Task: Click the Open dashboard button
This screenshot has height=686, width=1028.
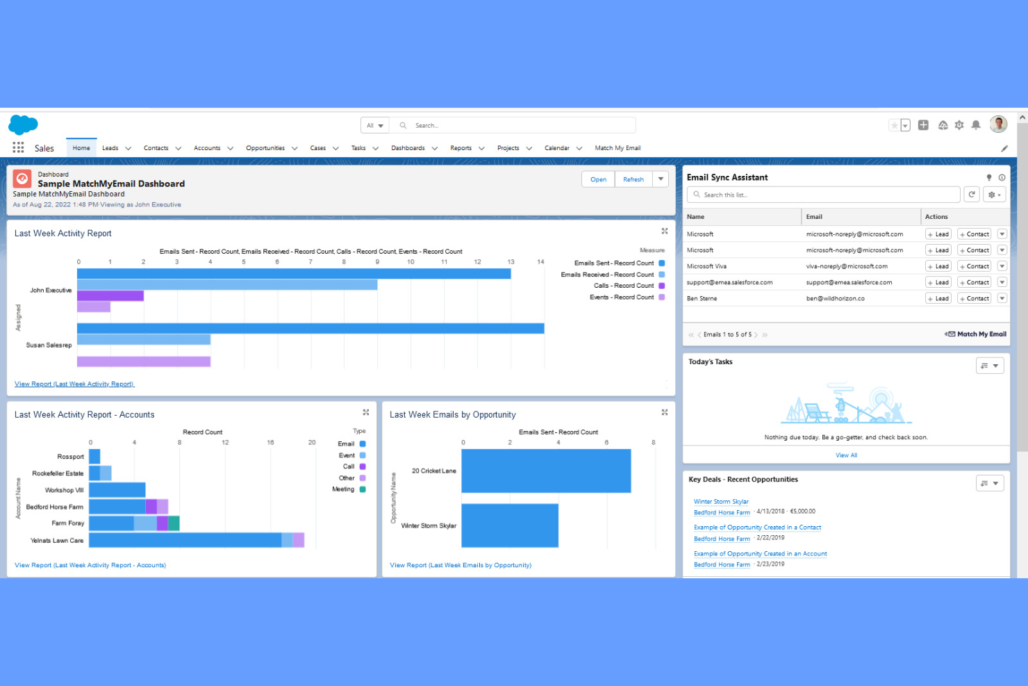Action: coord(598,179)
